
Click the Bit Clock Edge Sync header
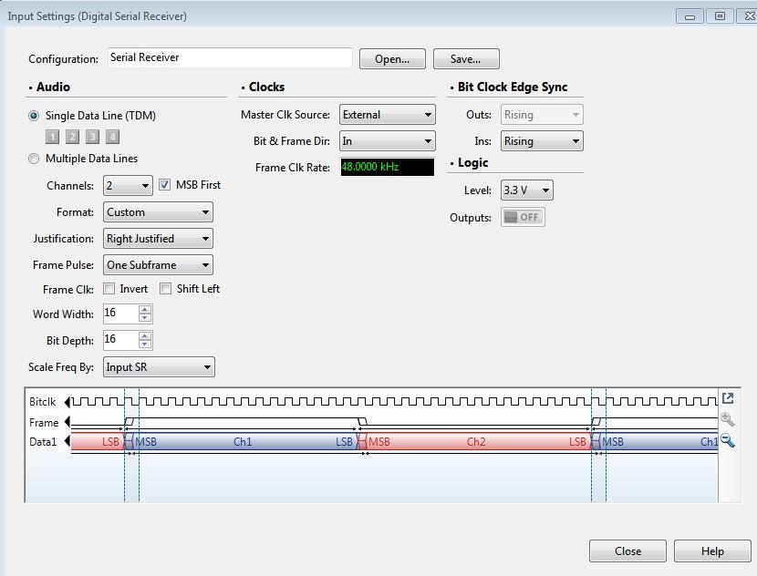513,87
